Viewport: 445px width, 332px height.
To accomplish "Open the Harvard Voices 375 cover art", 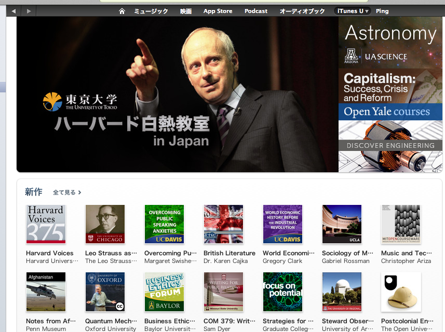I will tap(46, 224).
